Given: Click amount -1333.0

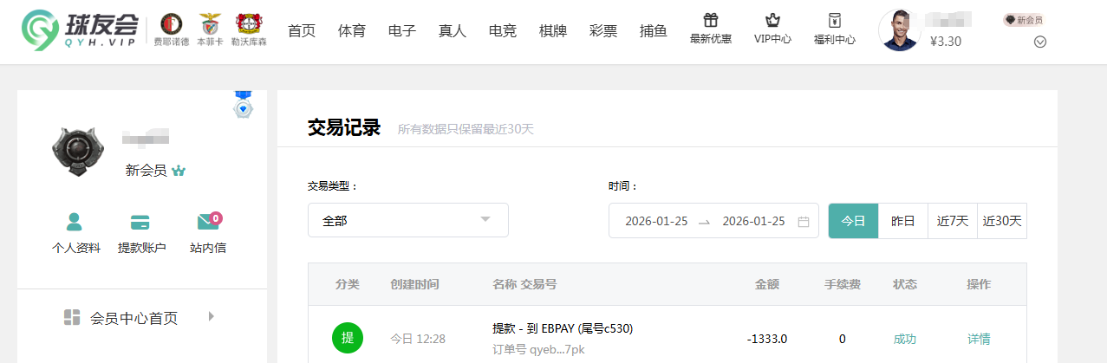Looking at the screenshot, I should (x=767, y=339).
